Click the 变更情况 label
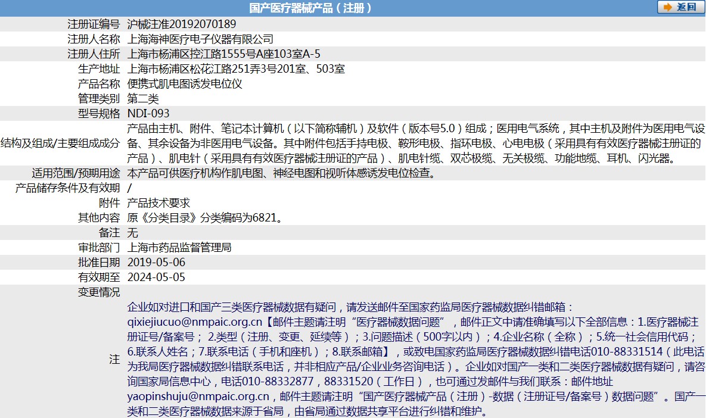Viewport: 706px width, 418px height. coord(99,292)
